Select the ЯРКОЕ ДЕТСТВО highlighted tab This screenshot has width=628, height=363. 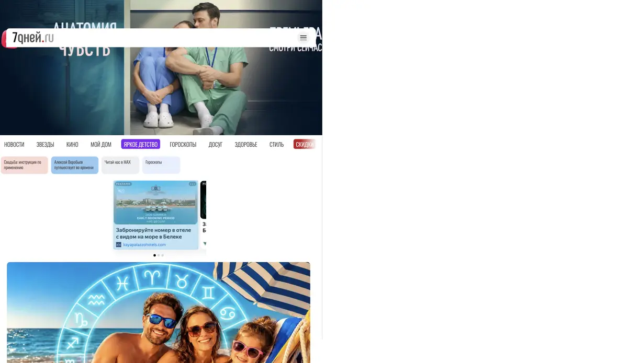pos(141,144)
